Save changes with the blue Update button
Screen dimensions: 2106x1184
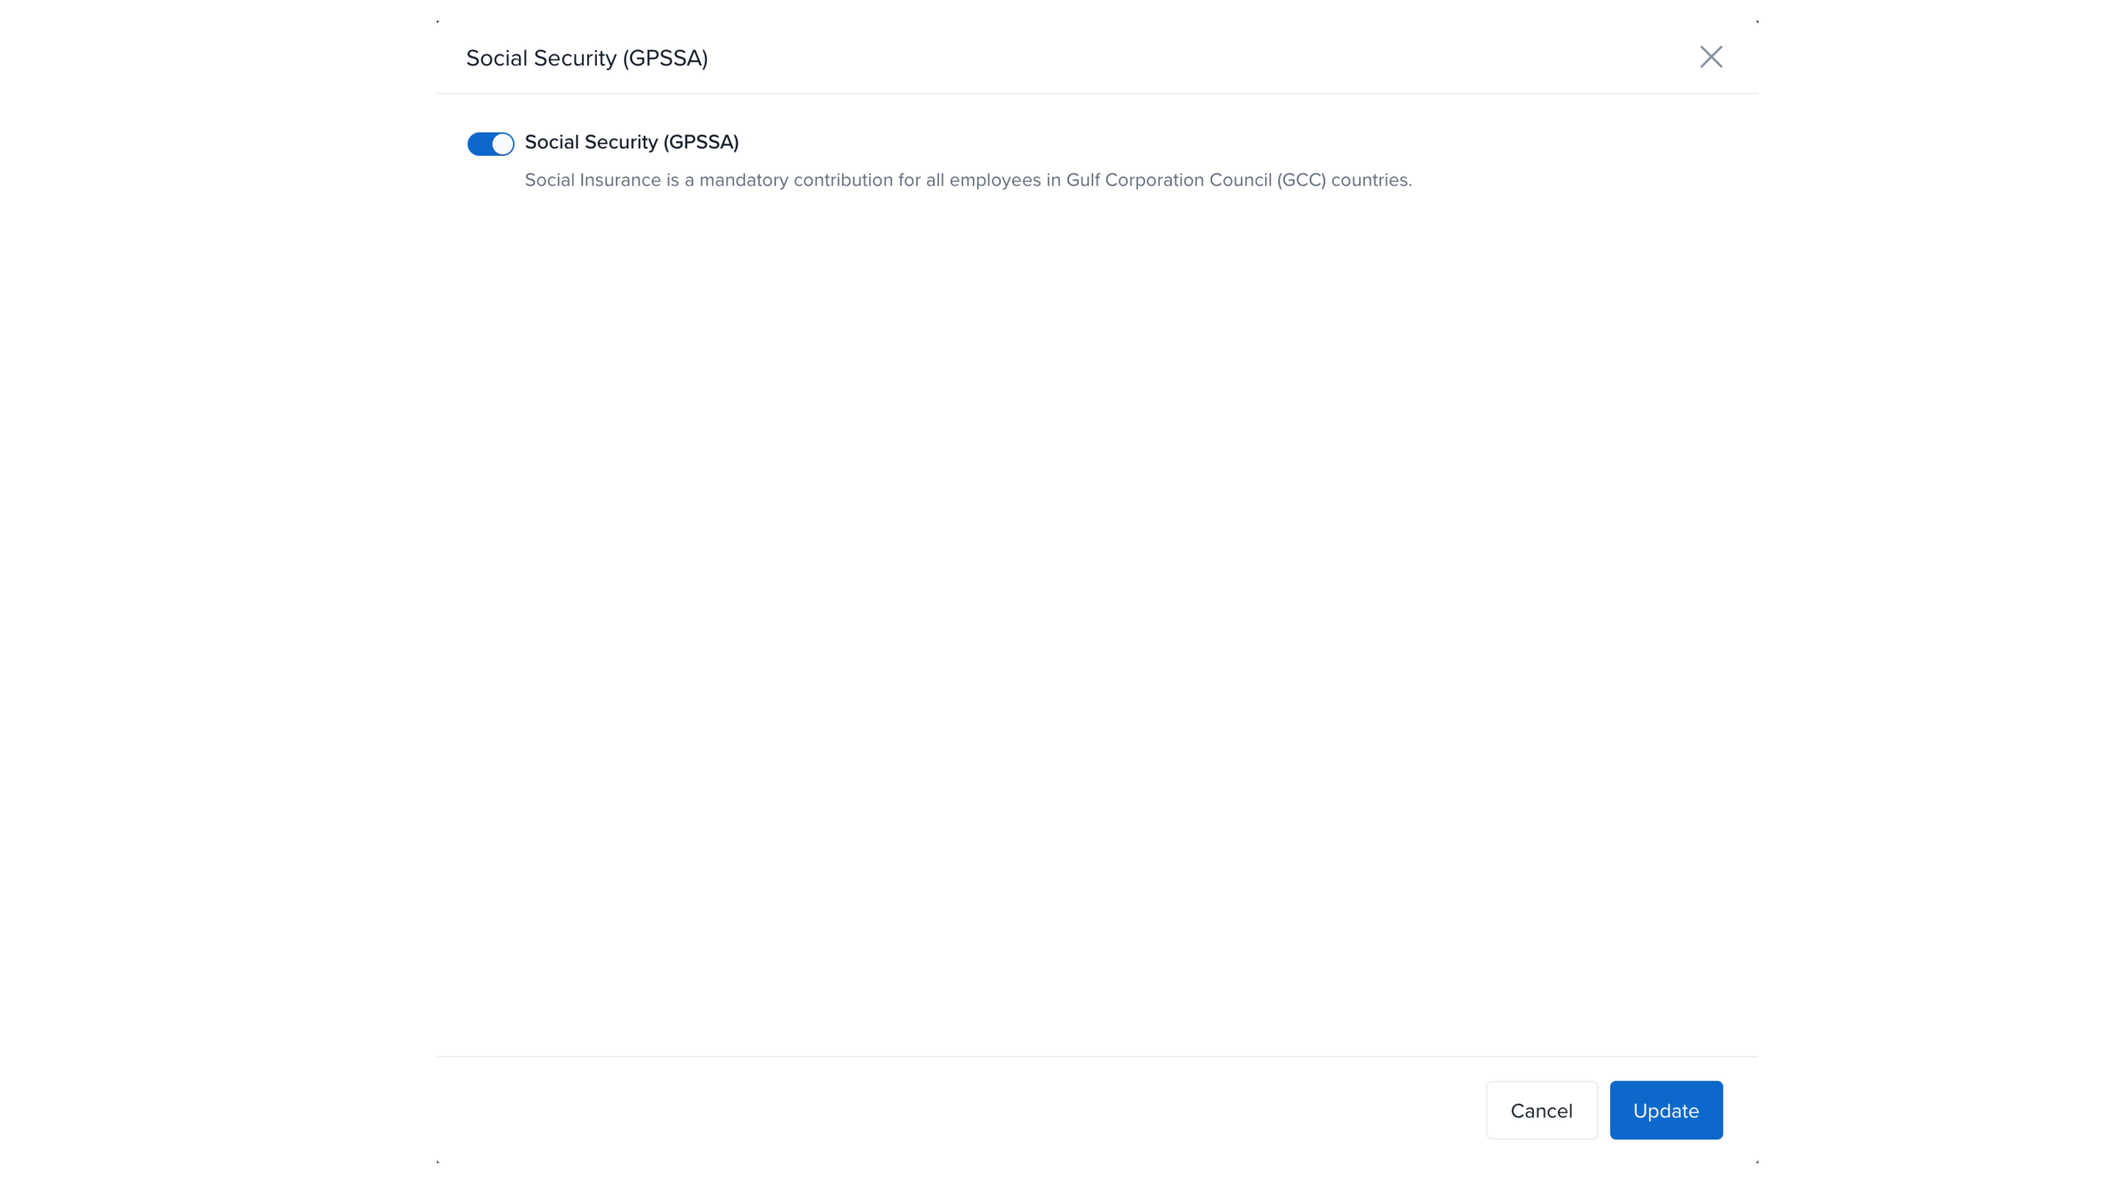(1665, 1110)
